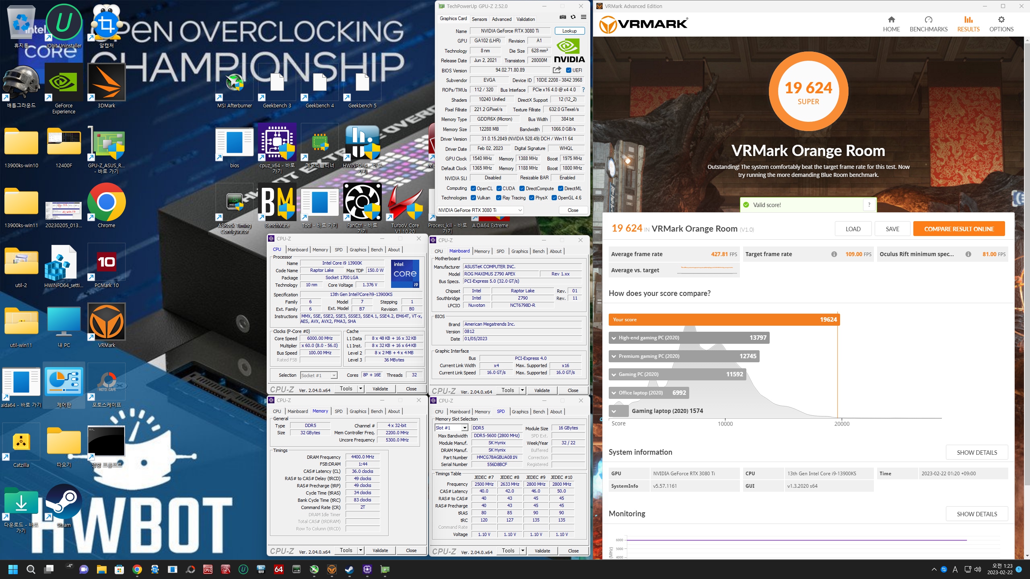Viewport: 1030px width, 579px height.
Task: Open the IObit Uninstaller desktop icon
Action: pos(64,26)
